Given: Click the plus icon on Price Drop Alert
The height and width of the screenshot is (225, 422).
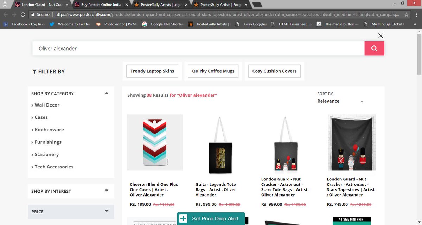Looking at the screenshot, I should click(x=183, y=219).
